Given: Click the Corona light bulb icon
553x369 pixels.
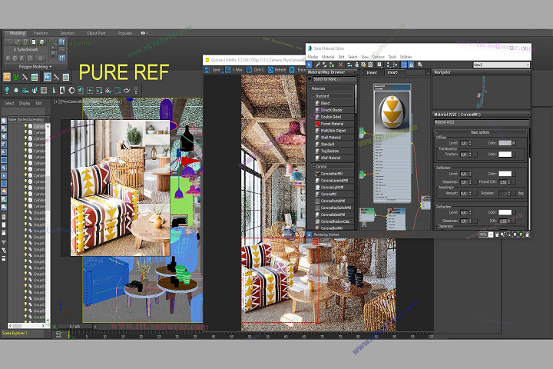Looking at the screenshot, I should pyautogui.click(x=7, y=91).
